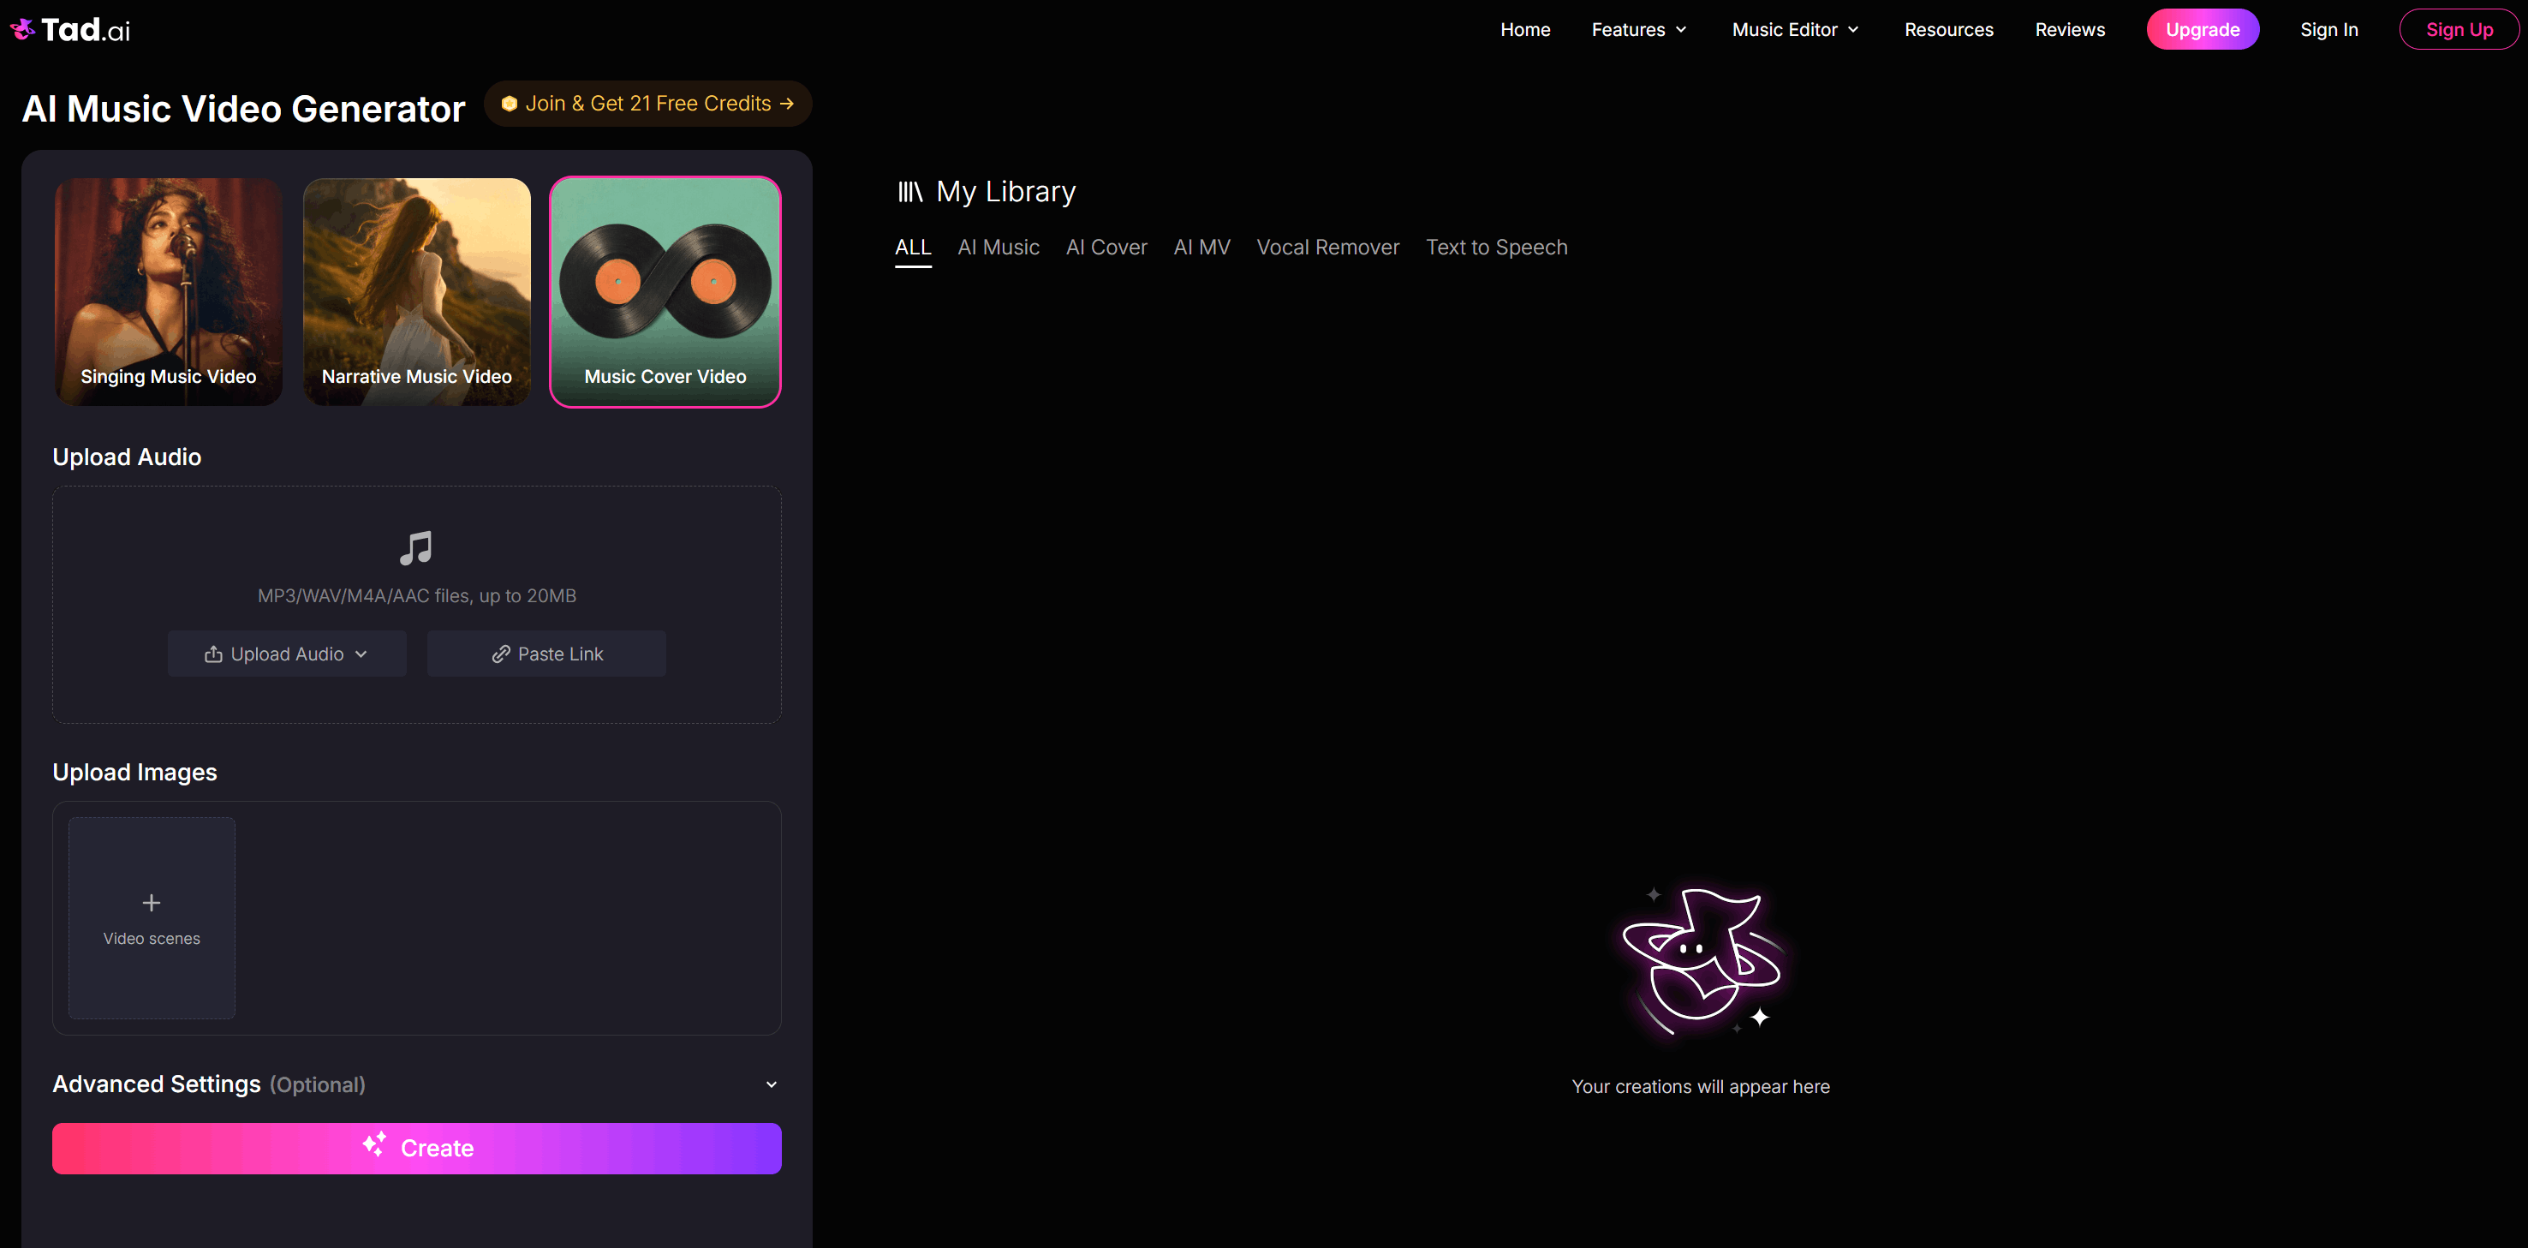Screen dimensions: 2528x1248
Task: Click the gold coin icon on credits banner
Action: 510,104
